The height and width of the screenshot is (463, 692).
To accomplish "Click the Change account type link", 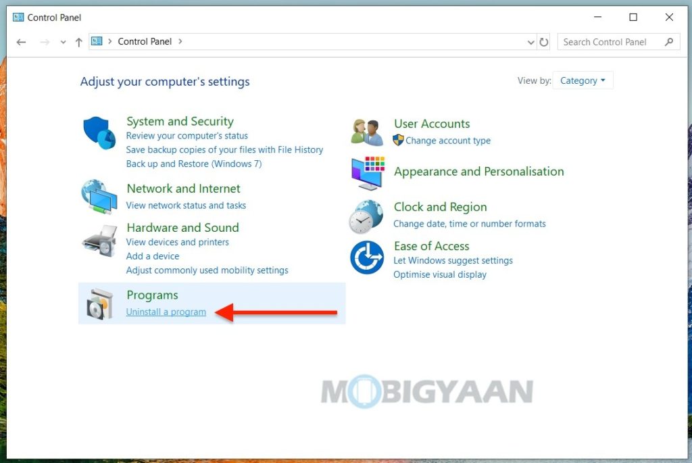I will (x=449, y=141).
